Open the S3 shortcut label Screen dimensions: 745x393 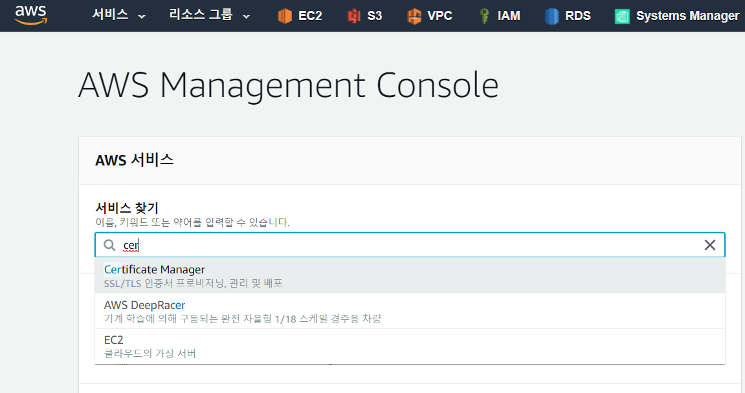pos(374,16)
